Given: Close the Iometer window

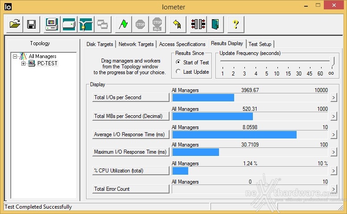Looking at the screenshot, I should pyautogui.click(x=334, y=5).
